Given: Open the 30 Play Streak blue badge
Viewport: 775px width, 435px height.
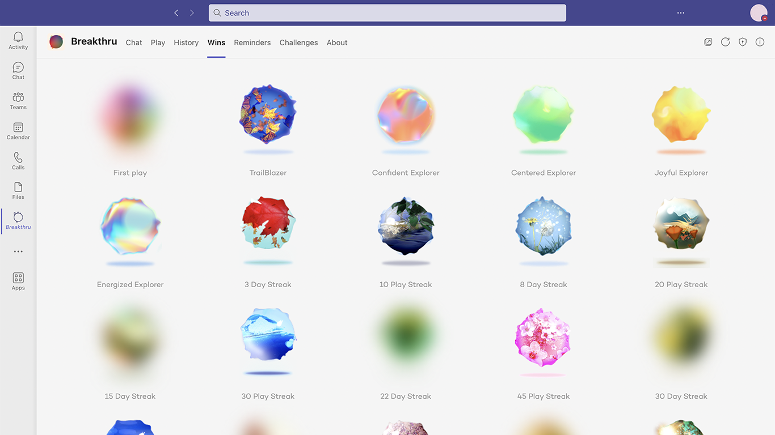Looking at the screenshot, I should [268, 335].
